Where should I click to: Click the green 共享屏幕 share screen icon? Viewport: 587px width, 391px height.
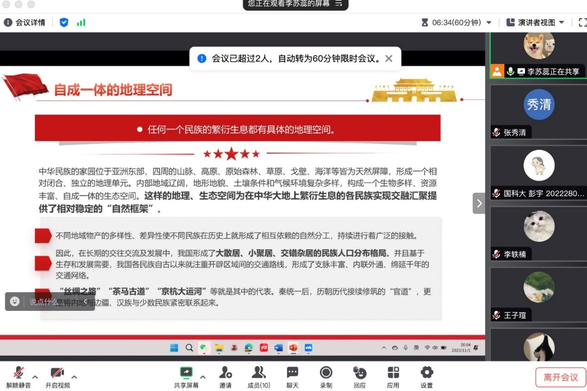[186, 373]
